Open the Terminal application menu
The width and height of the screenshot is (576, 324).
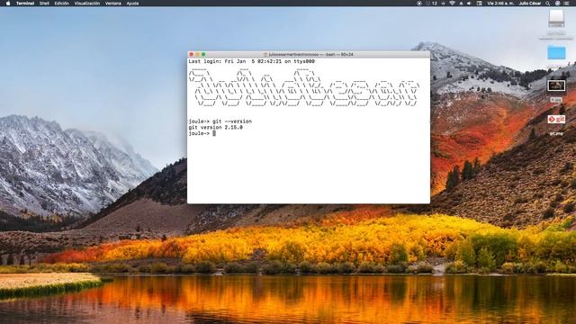[25, 4]
